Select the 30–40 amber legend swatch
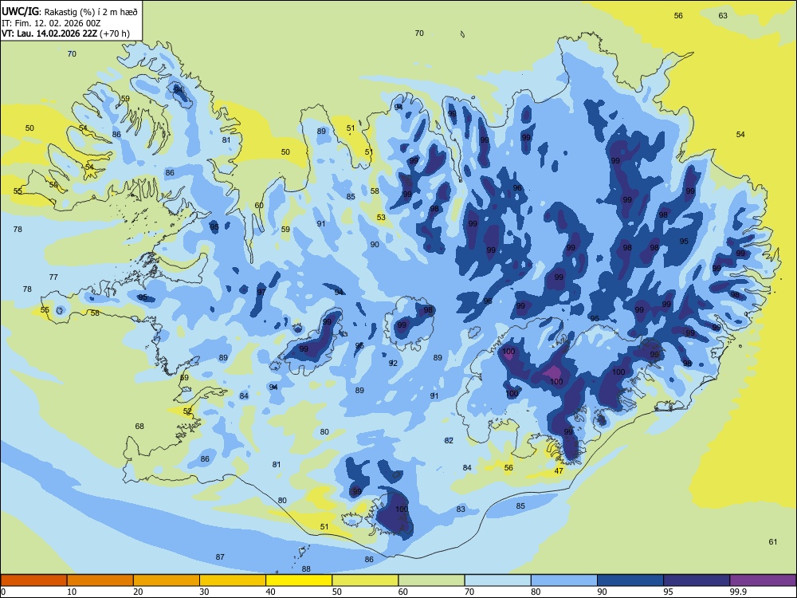 click(233, 580)
